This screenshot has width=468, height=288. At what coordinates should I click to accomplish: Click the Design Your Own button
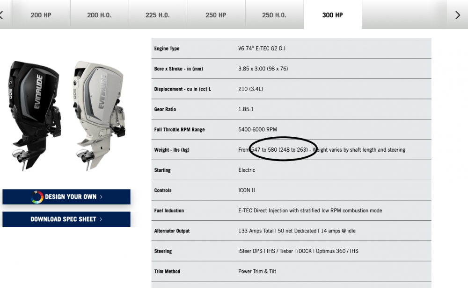point(66,197)
